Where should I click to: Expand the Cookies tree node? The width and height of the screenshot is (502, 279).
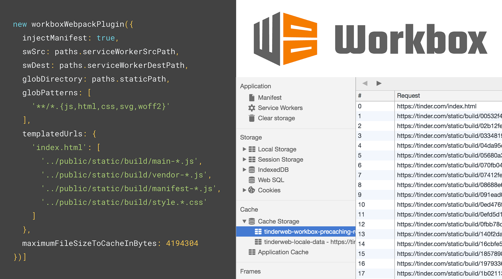pos(244,190)
